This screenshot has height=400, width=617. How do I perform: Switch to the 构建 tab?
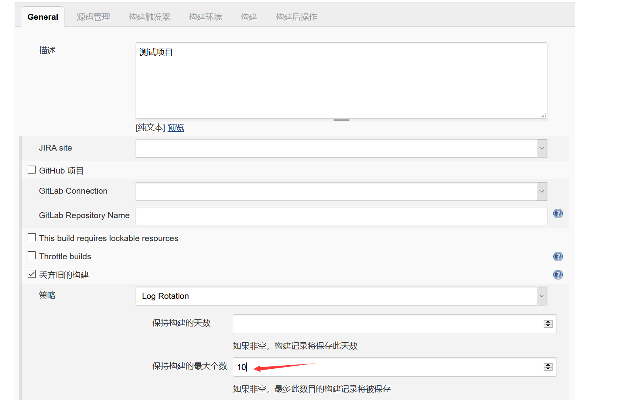tap(249, 17)
